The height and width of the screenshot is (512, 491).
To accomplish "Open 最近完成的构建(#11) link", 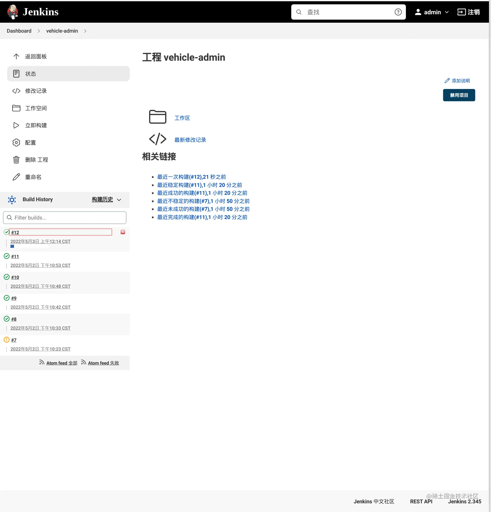I will pos(202,217).
